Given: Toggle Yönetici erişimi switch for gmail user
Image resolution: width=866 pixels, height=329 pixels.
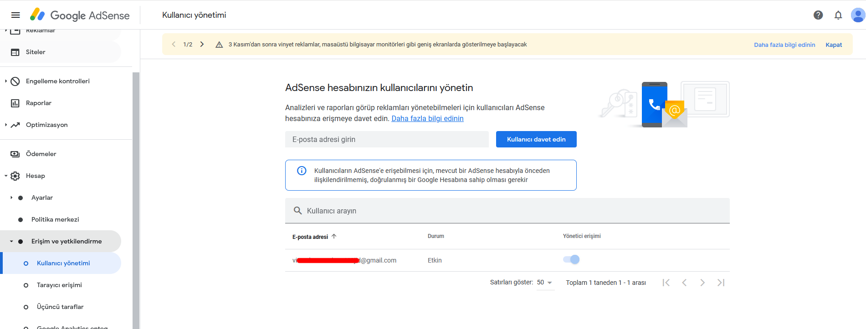Looking at the screenshot, I should tap(571, 259).
